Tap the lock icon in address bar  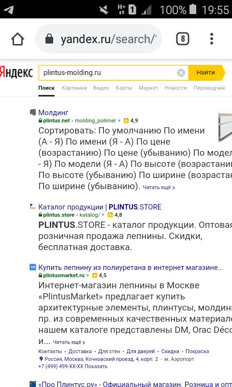pos(49,39)
